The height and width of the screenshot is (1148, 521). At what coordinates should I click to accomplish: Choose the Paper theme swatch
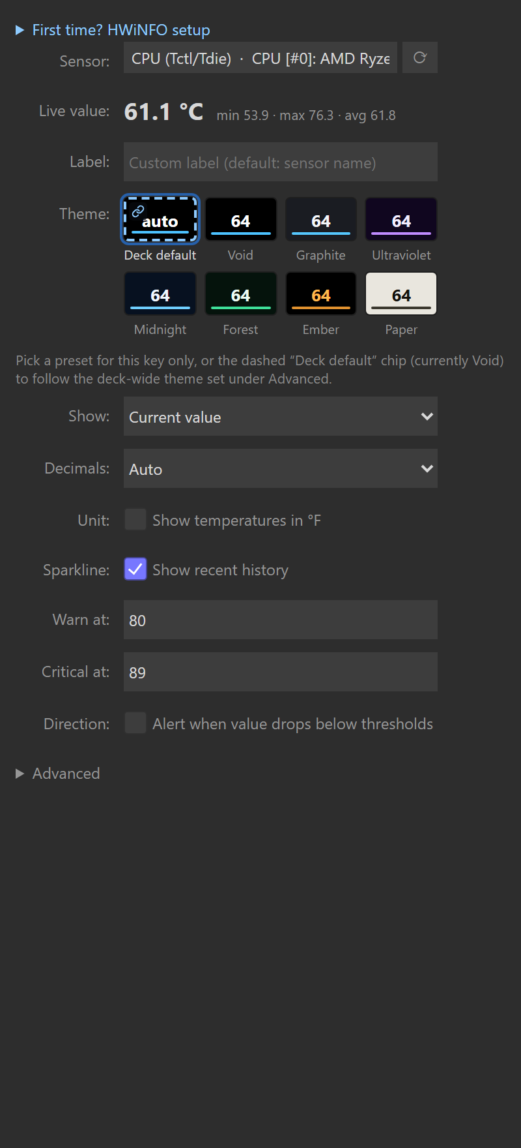(x=401, y=294)
